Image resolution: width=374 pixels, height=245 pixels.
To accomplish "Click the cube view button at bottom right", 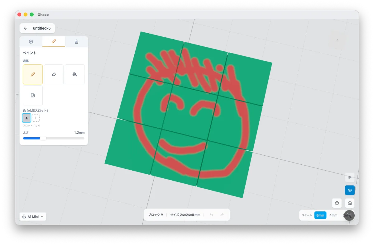I will [x=337, y=203].
